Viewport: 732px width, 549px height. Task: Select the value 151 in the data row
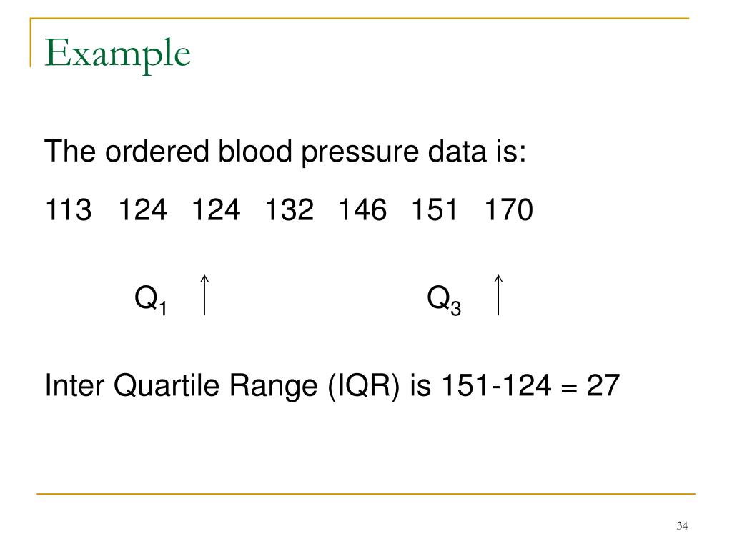point(434,209)
